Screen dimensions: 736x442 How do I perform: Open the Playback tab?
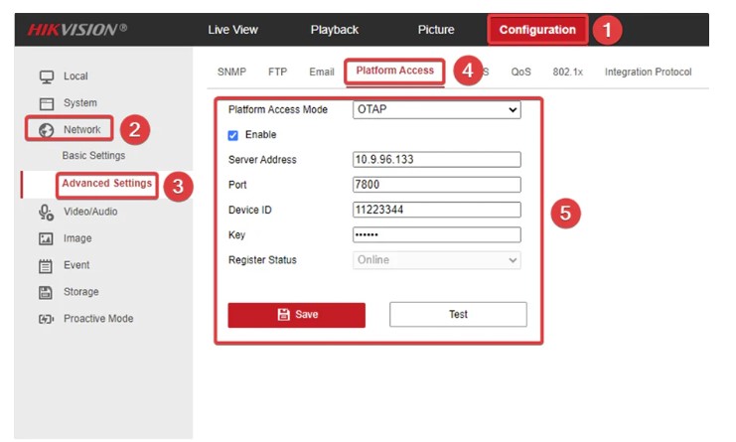pos(334,30)
